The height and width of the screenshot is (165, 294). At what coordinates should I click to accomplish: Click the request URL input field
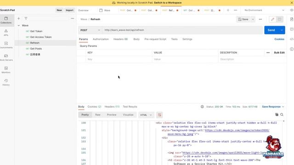tap(182, 30)
